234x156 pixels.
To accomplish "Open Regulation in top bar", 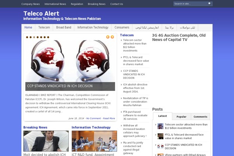I will coord(77,4).
